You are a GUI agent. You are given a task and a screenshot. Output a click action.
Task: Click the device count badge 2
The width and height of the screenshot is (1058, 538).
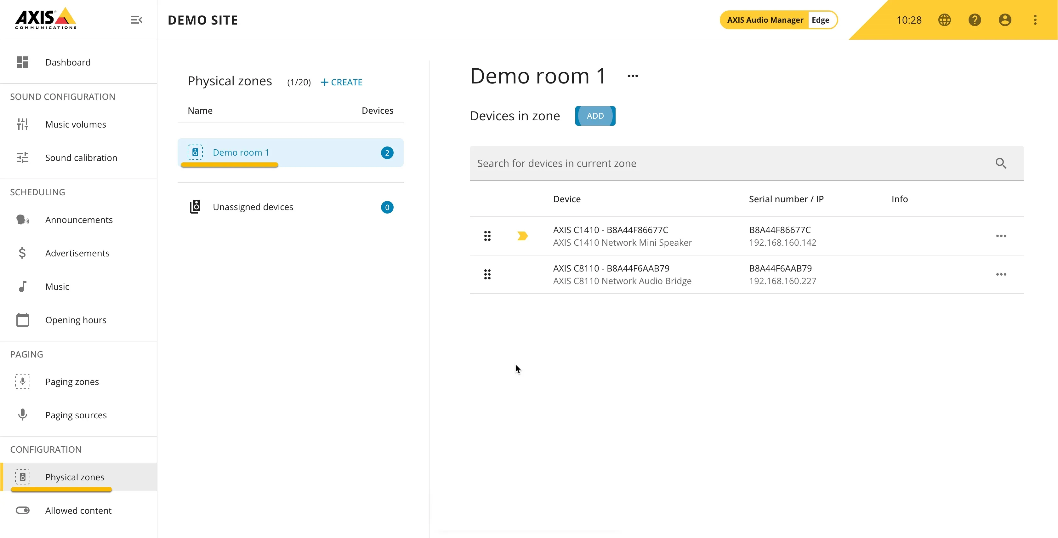pyautogui.click(x=387, y=153)
